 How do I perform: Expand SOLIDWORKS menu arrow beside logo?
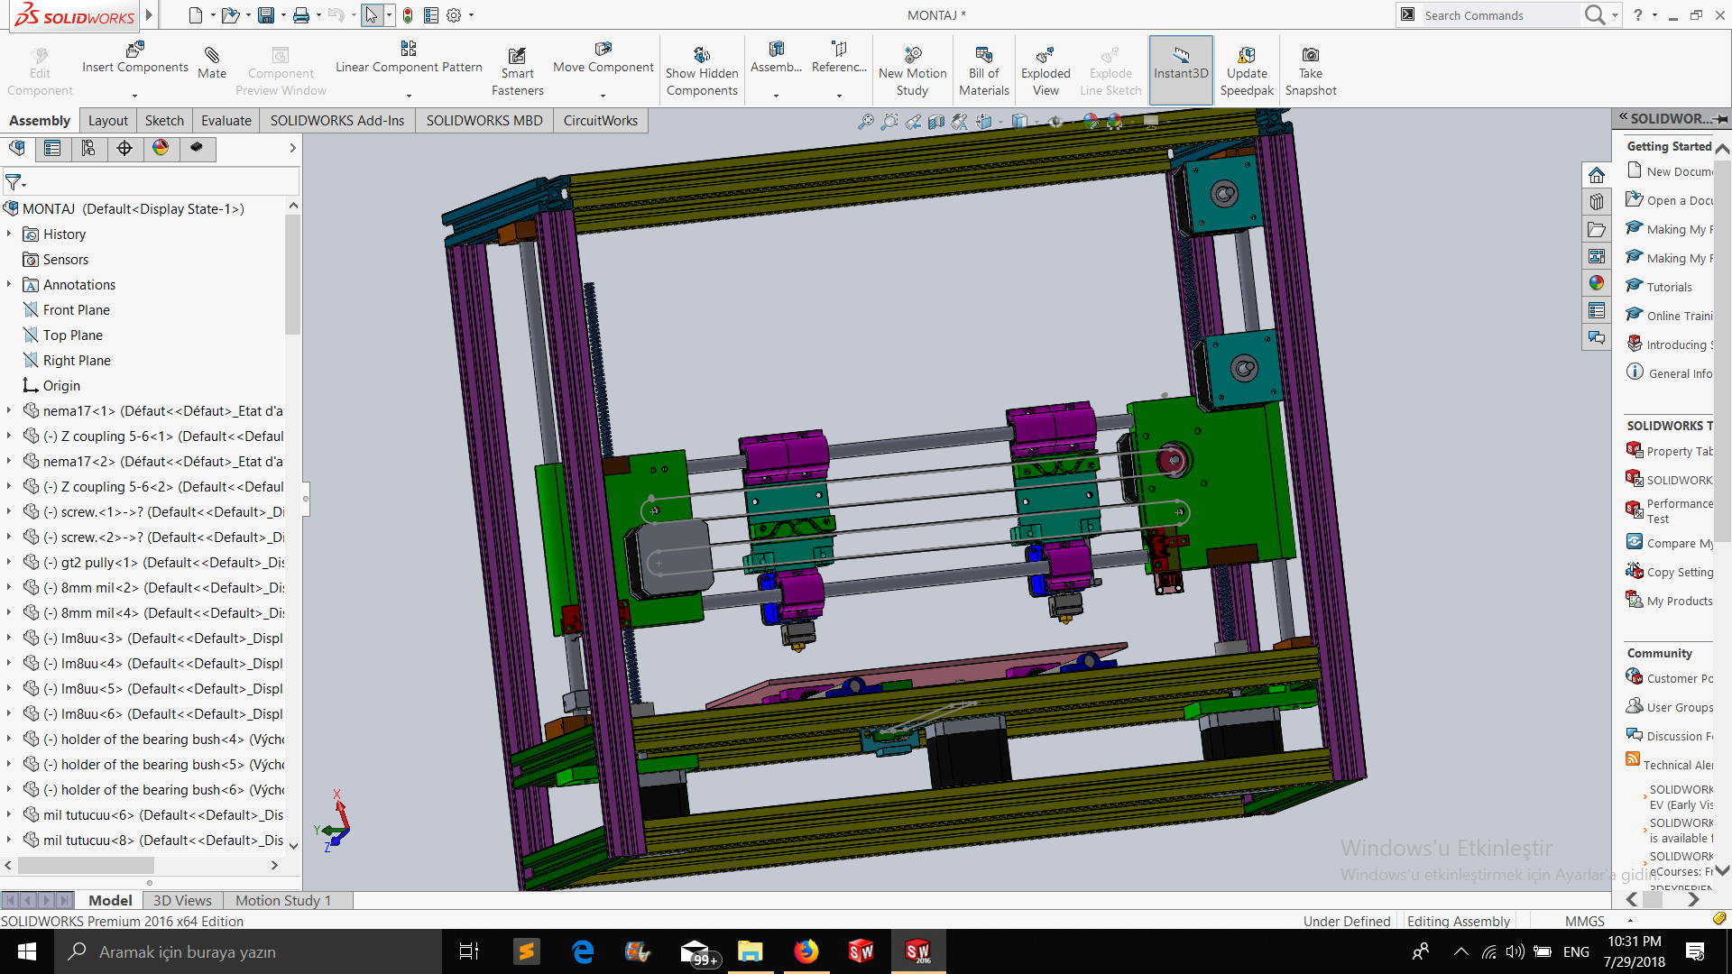(x=149, y=14)
